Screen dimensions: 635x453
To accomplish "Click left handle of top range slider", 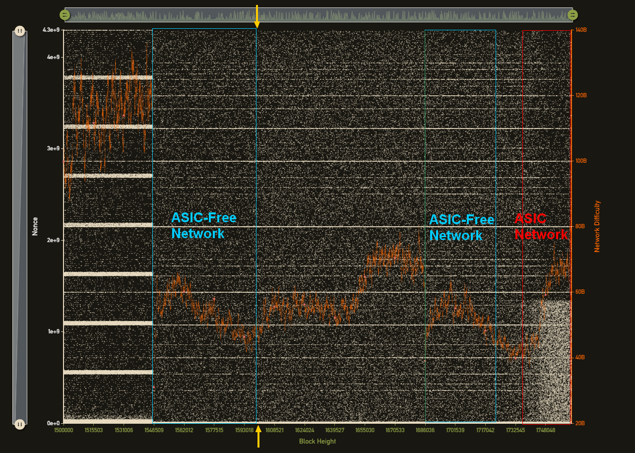I will click(x=64, y=15).
